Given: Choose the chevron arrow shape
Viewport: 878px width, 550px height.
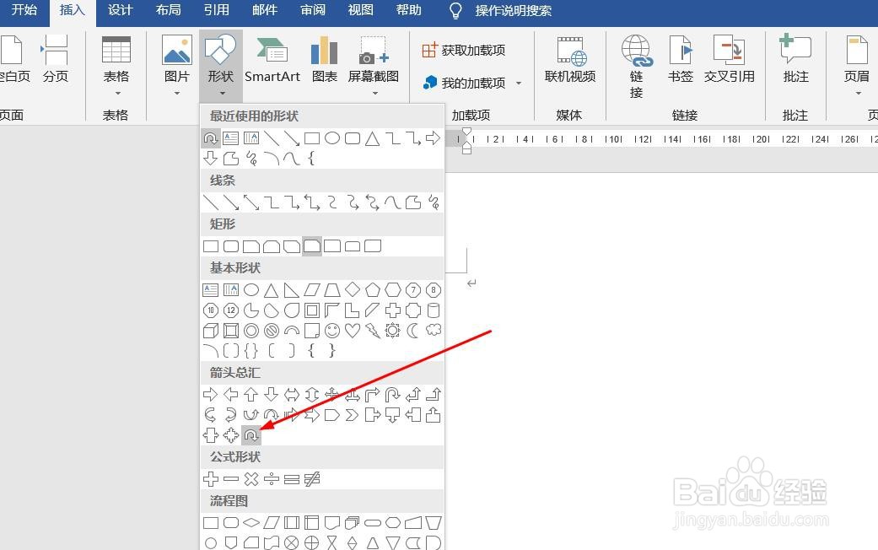Looking at the screenshot, I should click(x=353, y=415).
